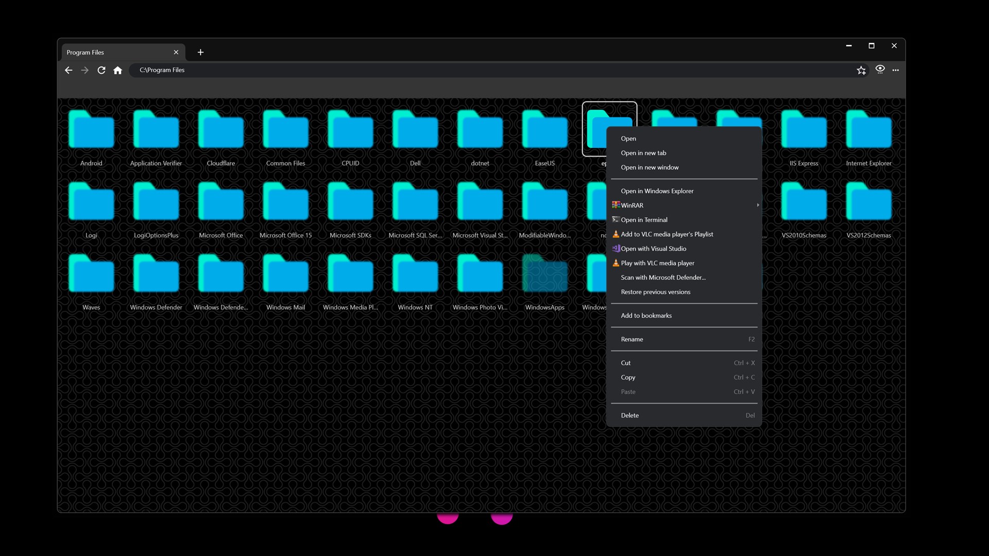Click Play with VLC media player
The image size is (989, 556).
pos(657,263)
